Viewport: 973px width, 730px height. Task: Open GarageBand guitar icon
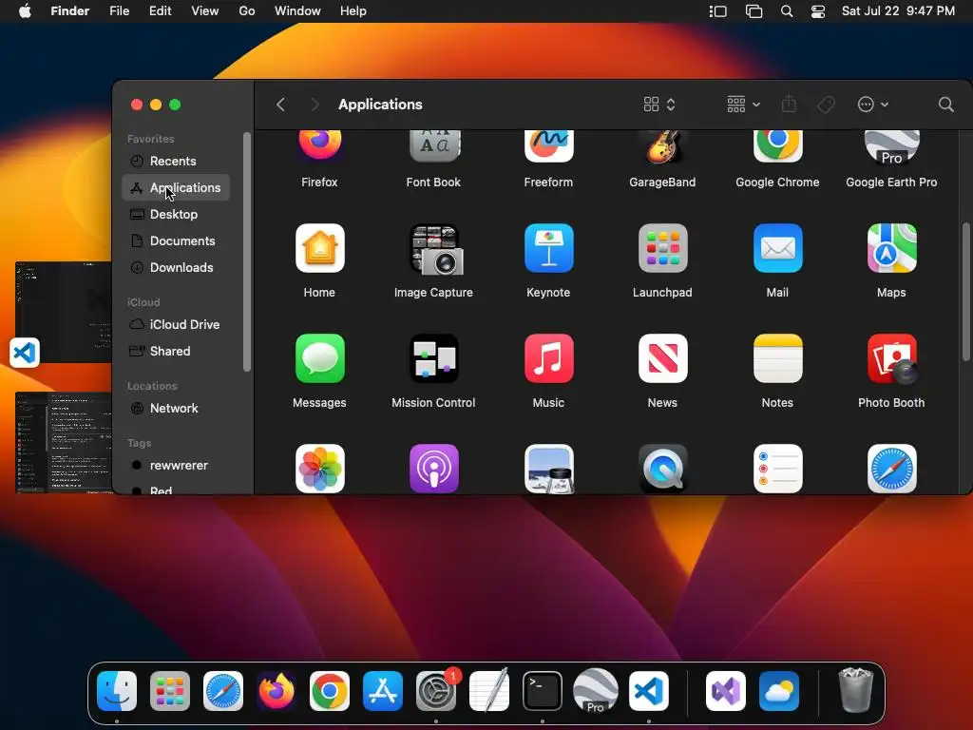tap(662, 146)
